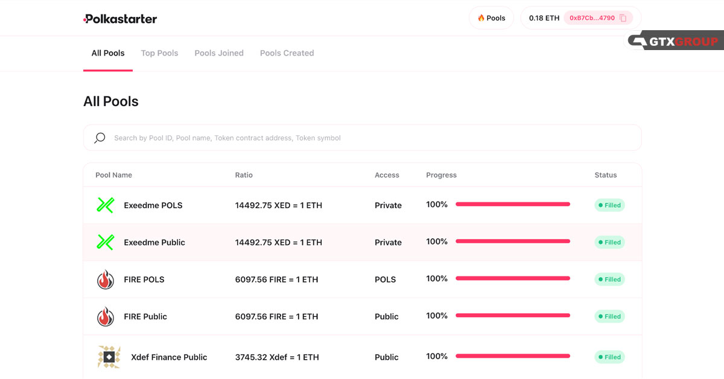The width and height of the screenshot is (724, 379).
Task: Switch to the Top Pools tab
Action: point(159,53)
